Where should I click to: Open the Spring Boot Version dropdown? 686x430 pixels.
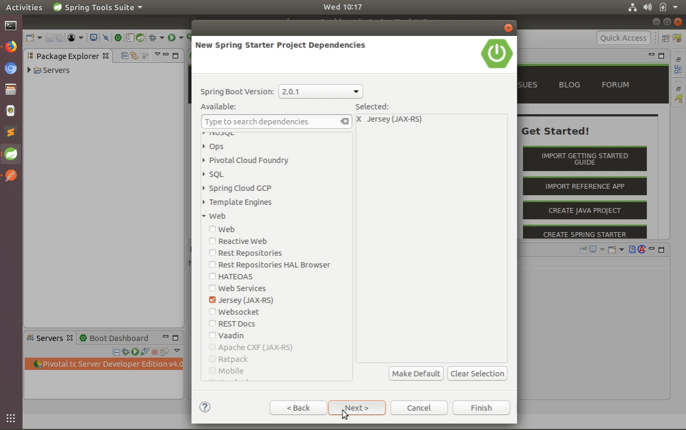320,91
